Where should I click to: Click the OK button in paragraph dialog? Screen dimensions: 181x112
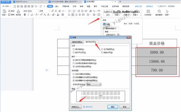click(113, 107)
